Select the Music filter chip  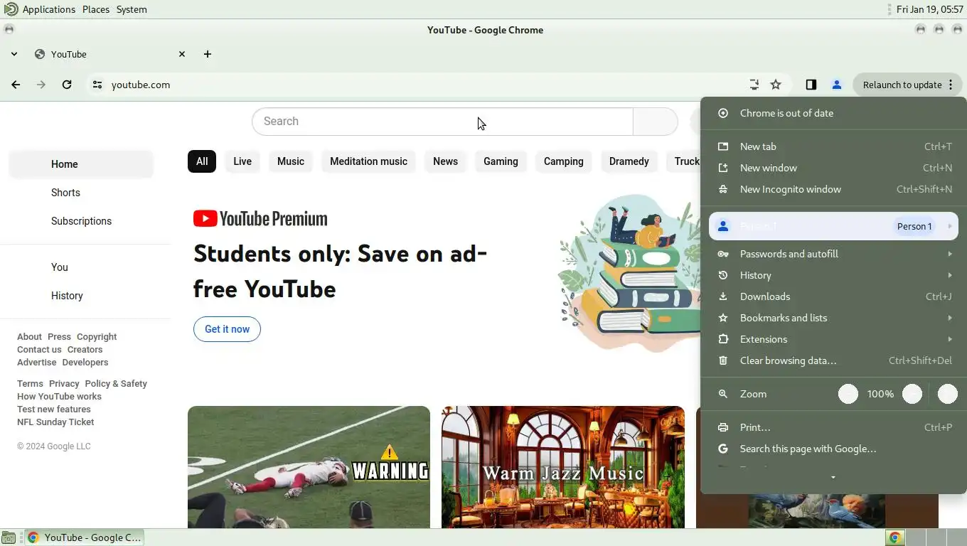pos(291,161)
